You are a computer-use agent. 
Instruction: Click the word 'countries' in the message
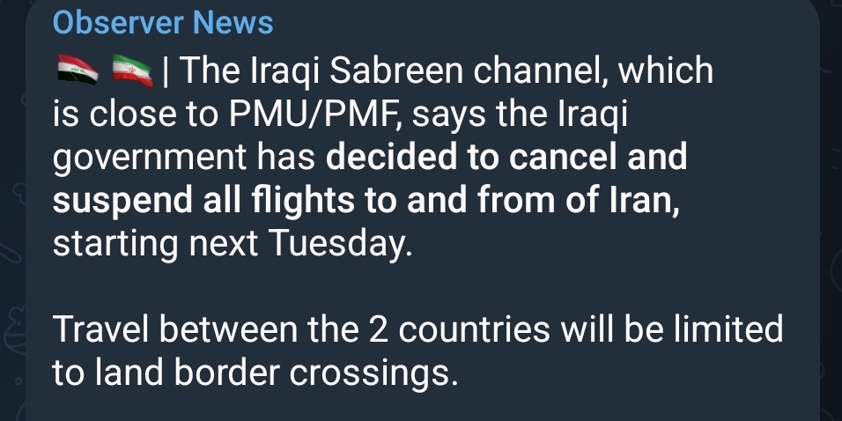pyautogui.click(x=474, y=329)
